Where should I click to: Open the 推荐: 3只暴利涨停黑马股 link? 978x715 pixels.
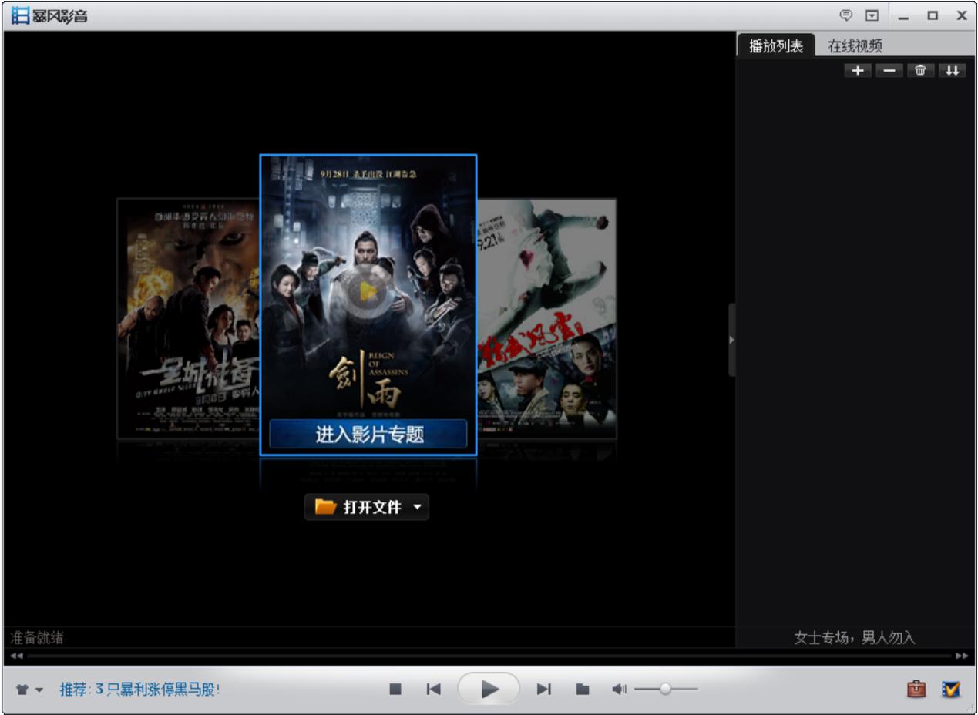click(140, 689)
